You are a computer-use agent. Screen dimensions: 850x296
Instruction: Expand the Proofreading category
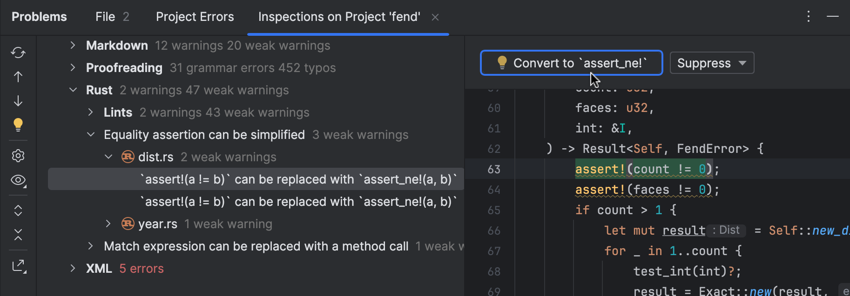[73, 67]
